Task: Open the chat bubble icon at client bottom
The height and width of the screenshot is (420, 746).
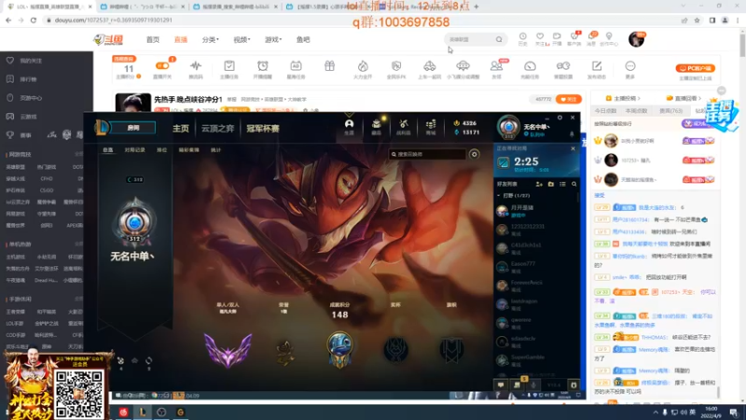Action: [x=501, y=385]
